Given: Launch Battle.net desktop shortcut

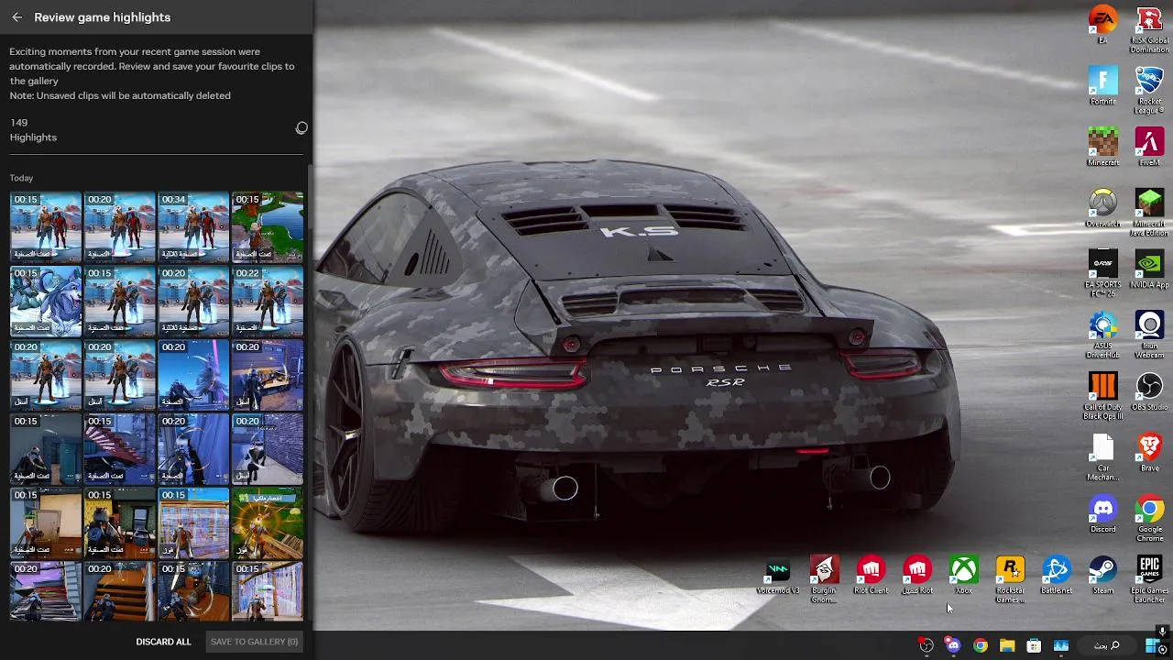Looking at the screenshot, I should point(1057,575).
